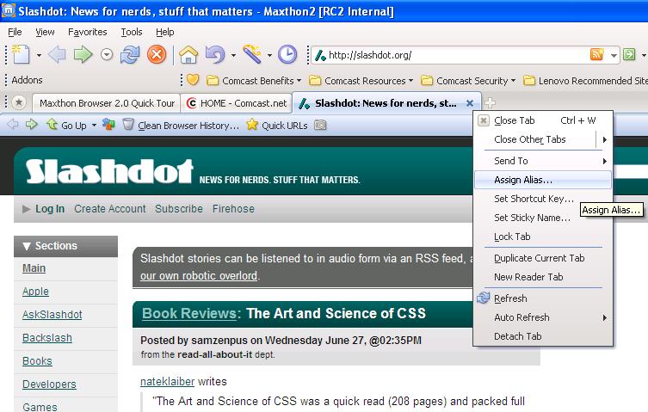Expand the Comcast Resources folder
The width and height of the screenshot is (648, 412).
[361, 81]
